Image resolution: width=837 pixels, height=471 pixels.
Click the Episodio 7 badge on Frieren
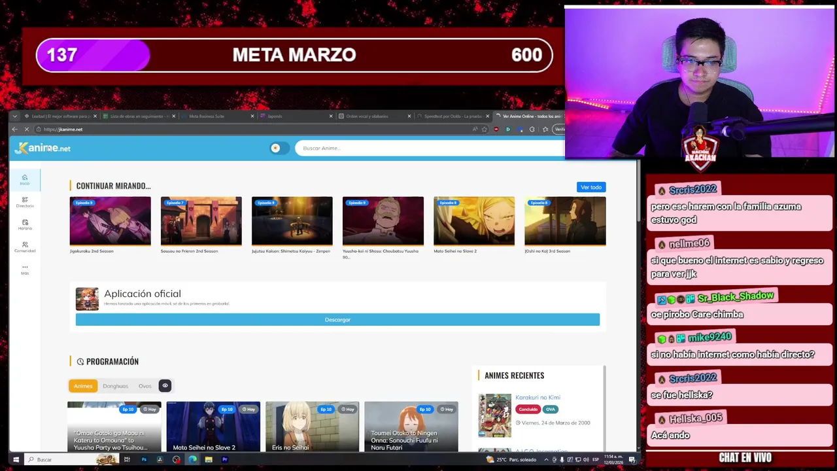tap(175, 203)
